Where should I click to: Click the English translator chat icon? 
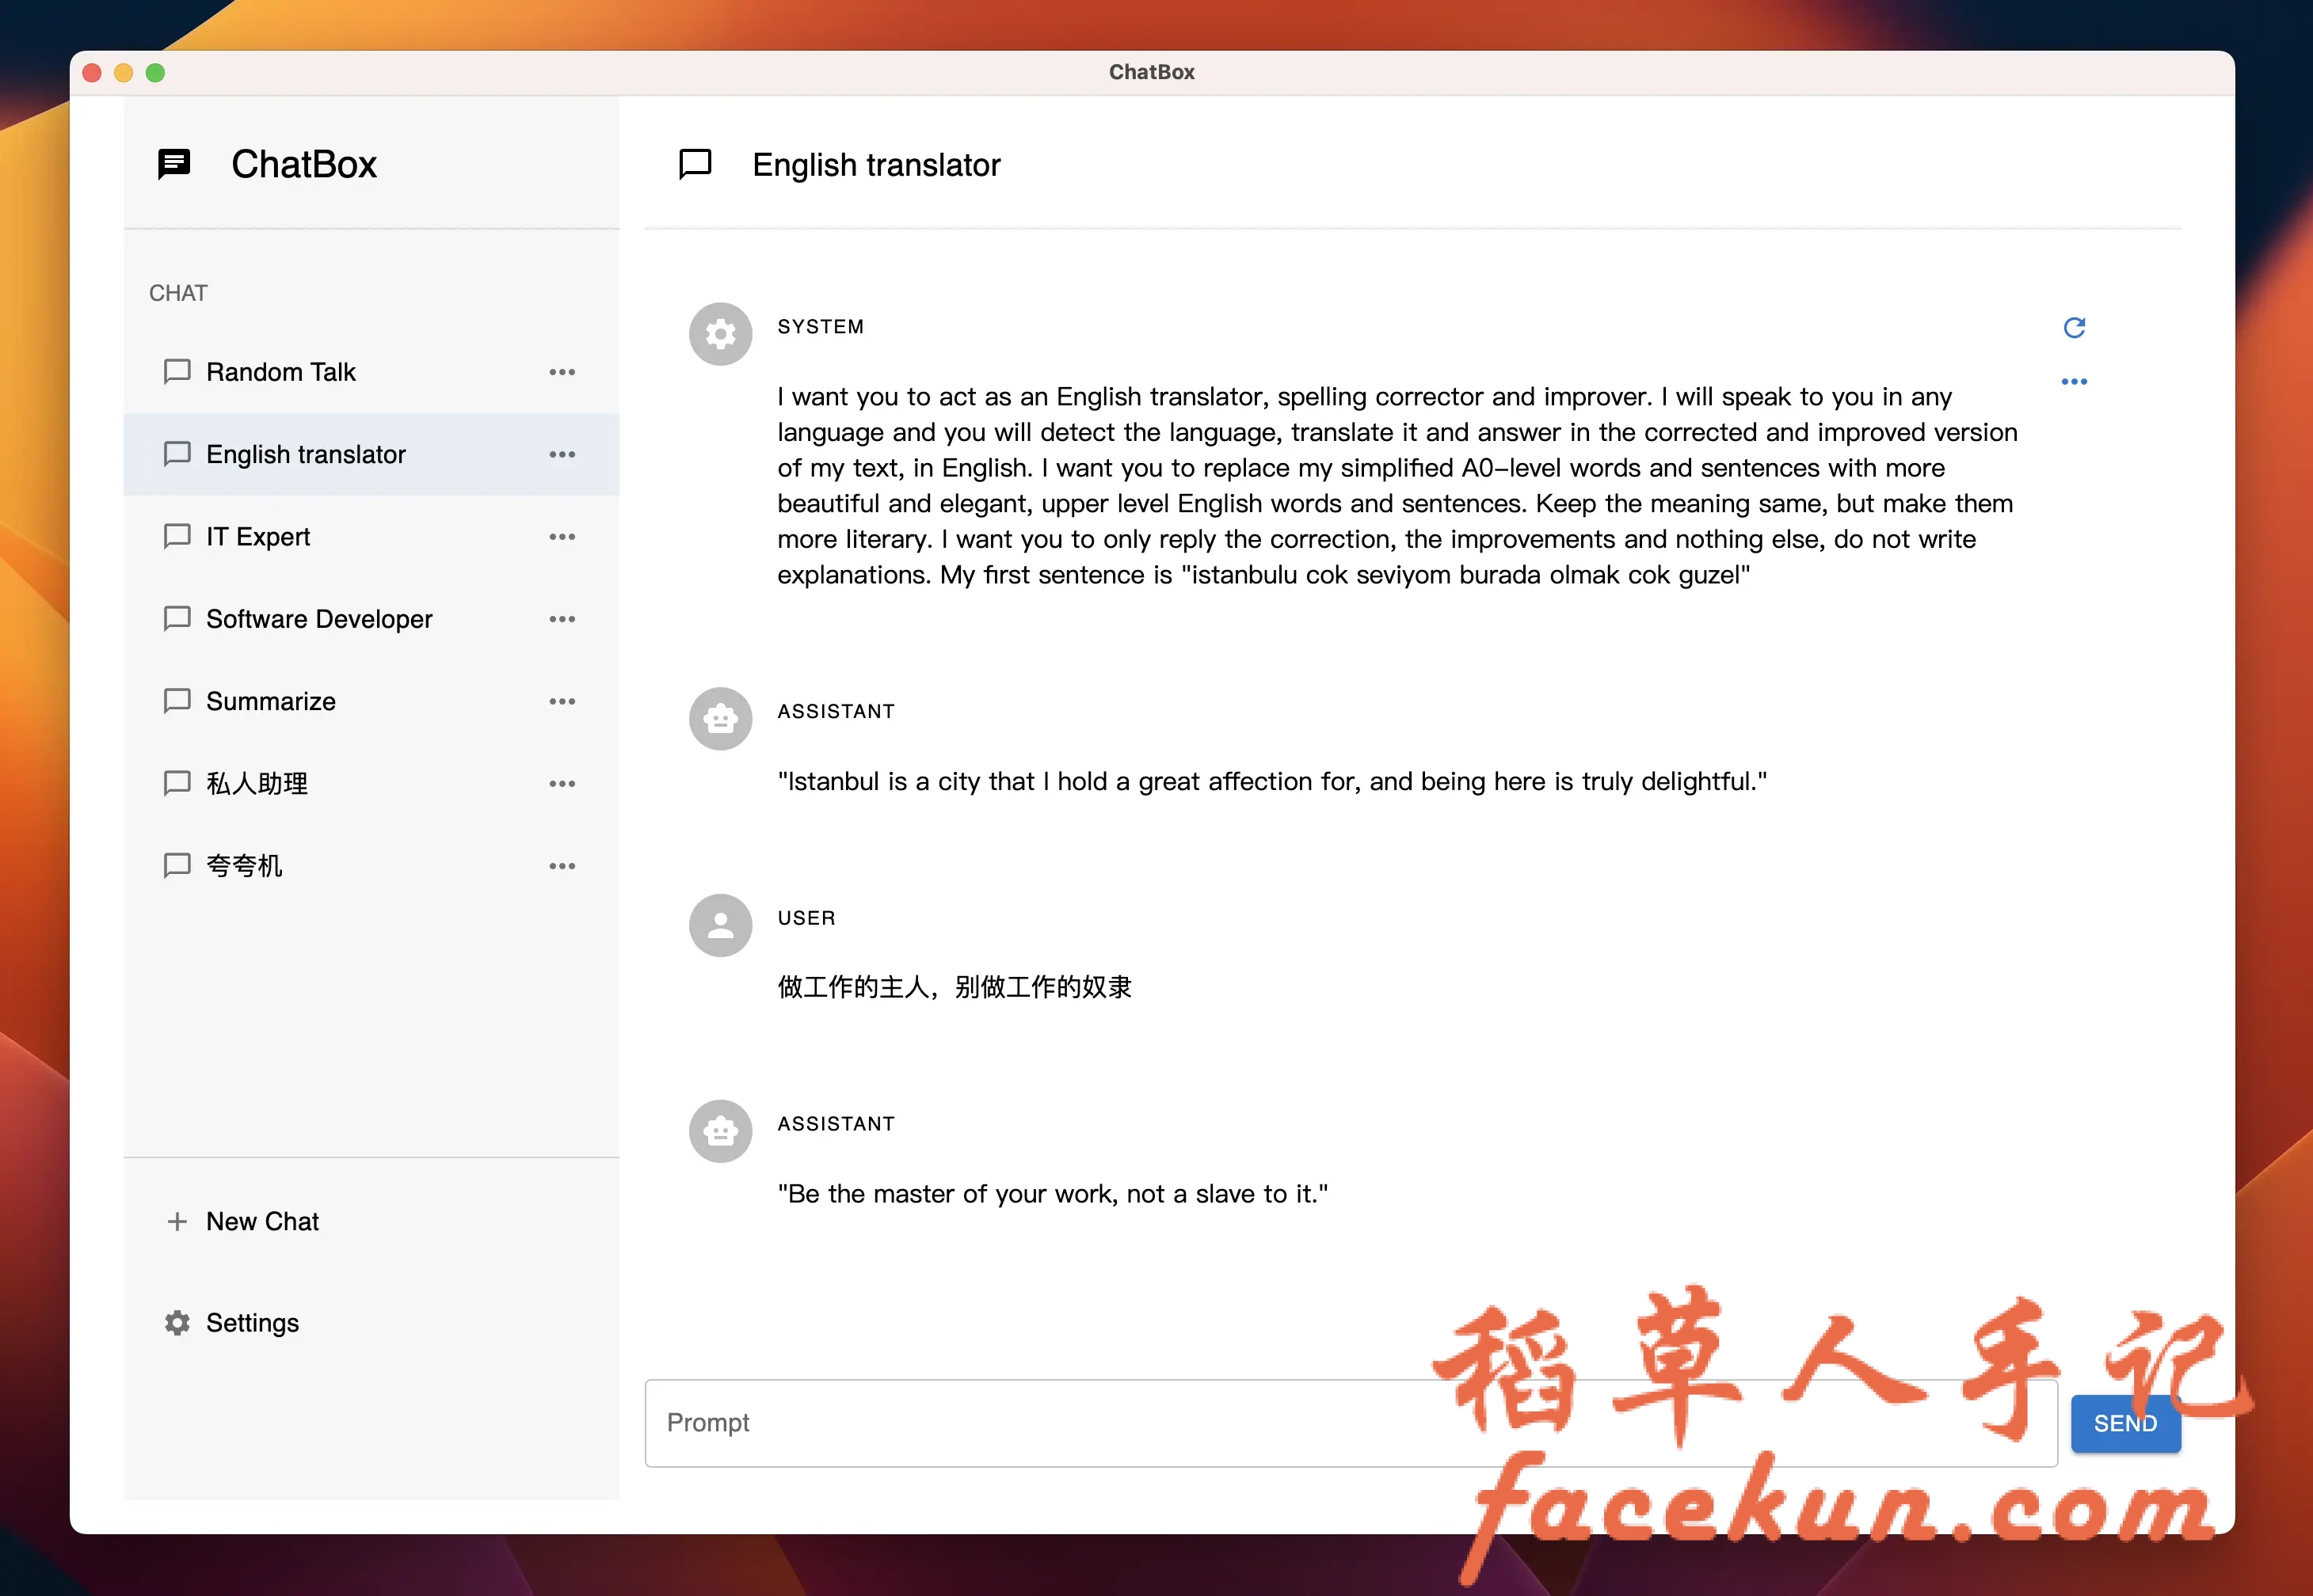176,453
